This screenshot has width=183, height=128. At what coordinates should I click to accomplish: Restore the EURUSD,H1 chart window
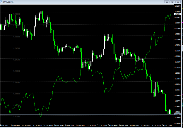[x=172, y=2]
